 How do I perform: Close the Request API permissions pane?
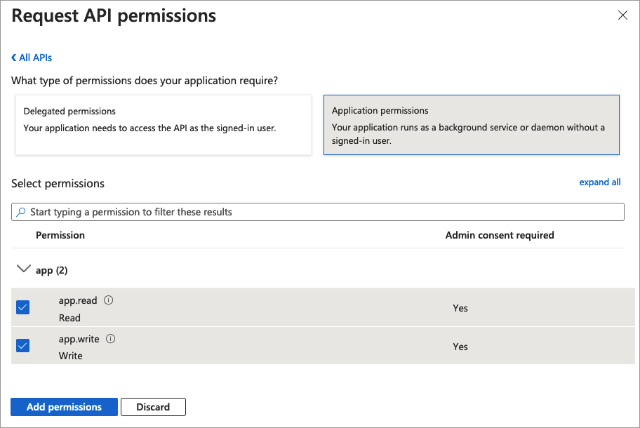pos(622,15)
